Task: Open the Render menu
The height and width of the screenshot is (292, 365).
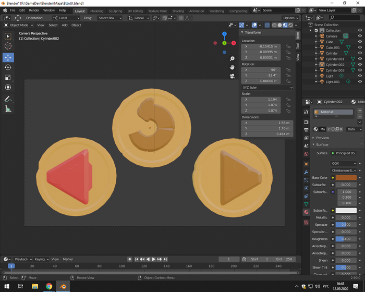Action: (34, 10)
